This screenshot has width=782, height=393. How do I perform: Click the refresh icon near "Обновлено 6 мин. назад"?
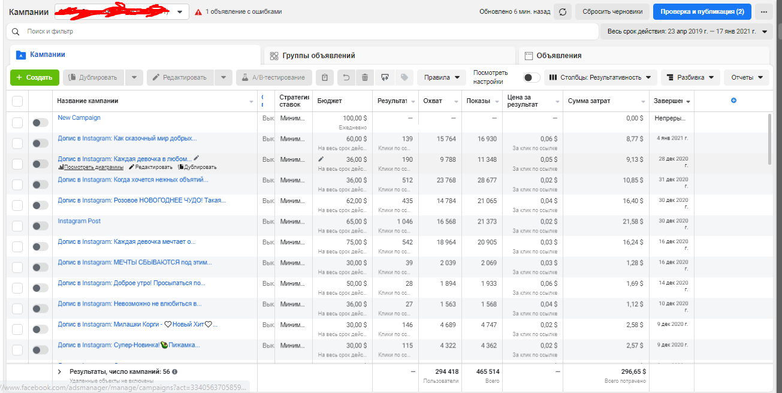point(562,11)
